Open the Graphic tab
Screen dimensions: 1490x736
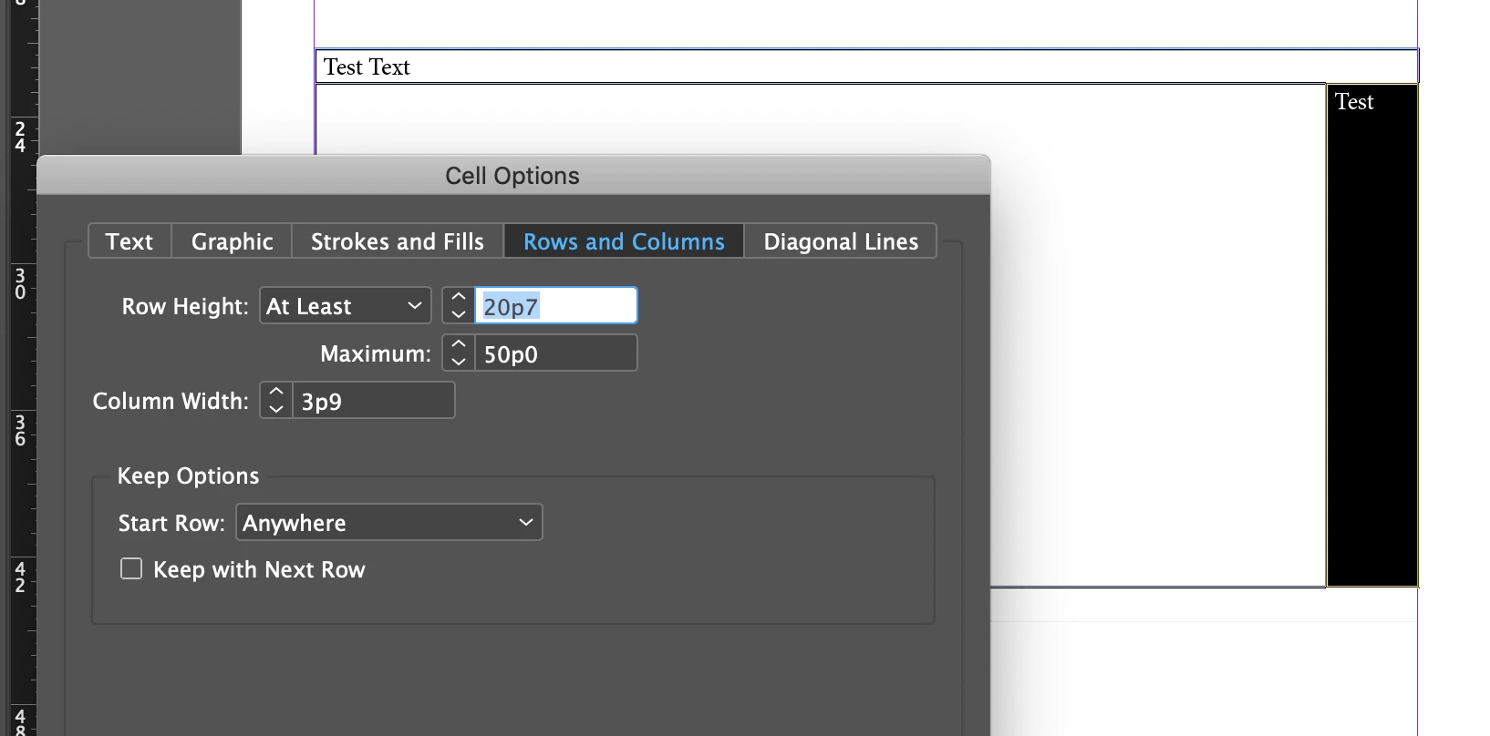pyautogui.click(x=232, y=241)
